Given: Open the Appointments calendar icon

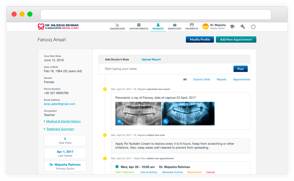Looking at the screenshot, I should 139,25.
